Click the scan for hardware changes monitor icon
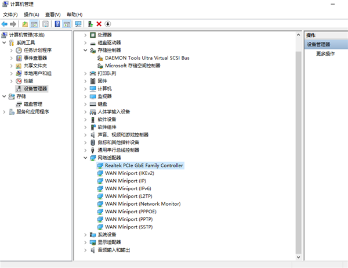Image resolution: width=348 pixels, height=268 pixels. (x=78, y=24)
